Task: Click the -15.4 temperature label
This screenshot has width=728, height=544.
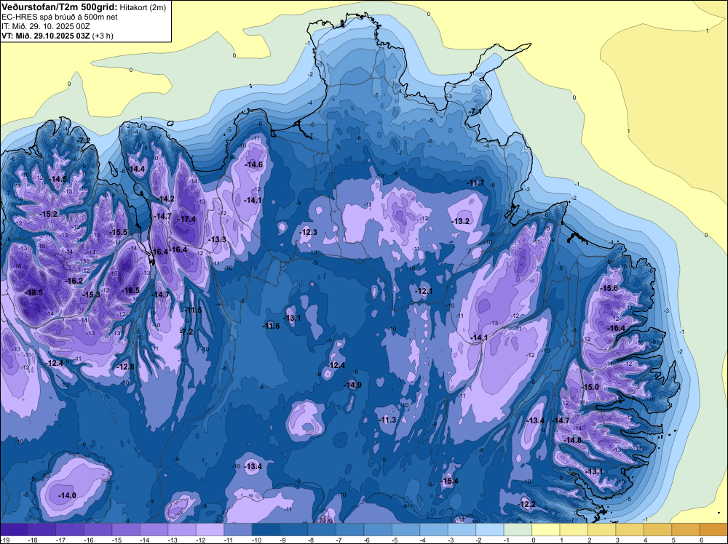Action: pyautogui.click(x=450, y=481)
